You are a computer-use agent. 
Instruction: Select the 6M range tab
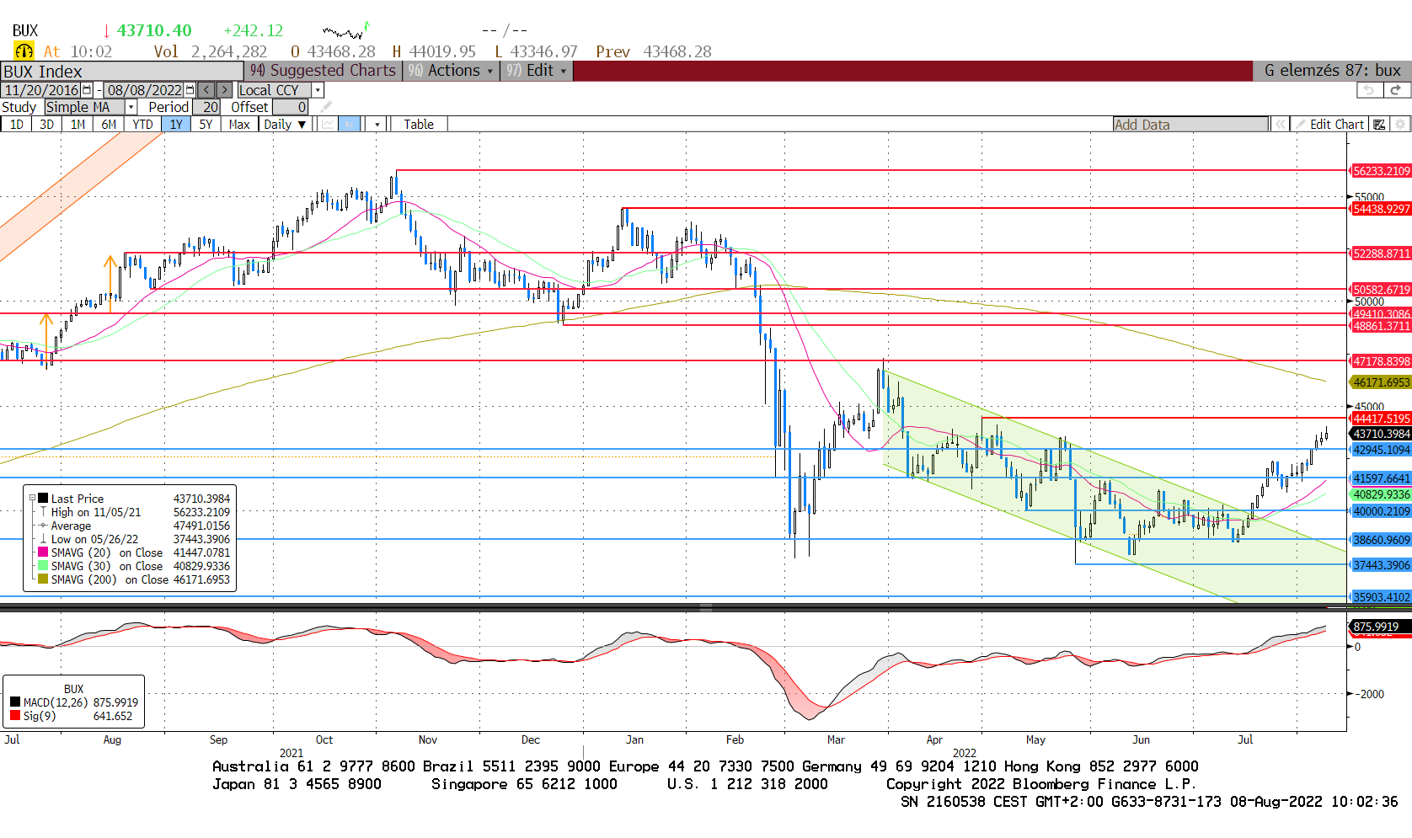[110, 125]
